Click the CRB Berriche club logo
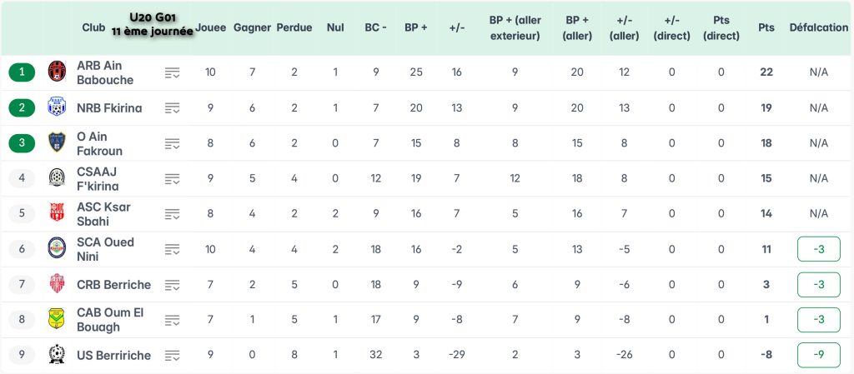 coord(58,284)
